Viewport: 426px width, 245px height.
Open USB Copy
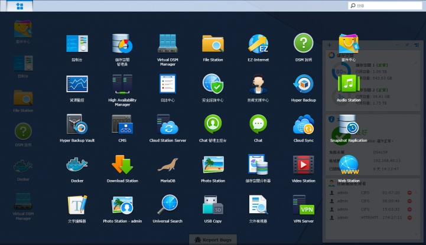tap(213, 205)
